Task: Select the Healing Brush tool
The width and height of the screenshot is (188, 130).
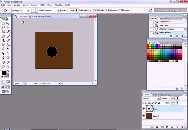Action: [3, 36]
